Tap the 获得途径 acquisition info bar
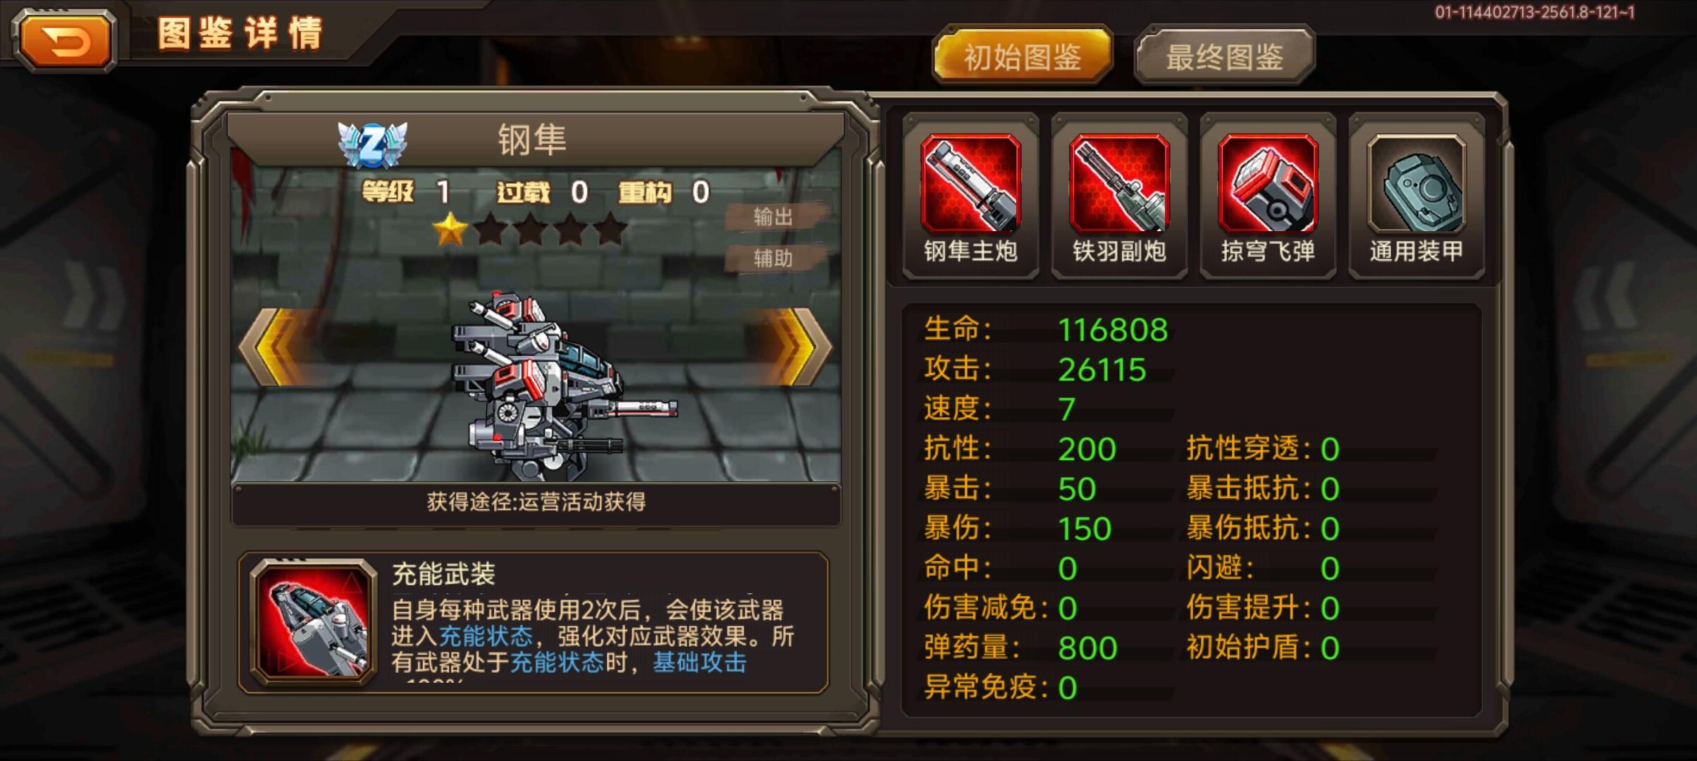The image size is (1697, 761). coord(536,502)
